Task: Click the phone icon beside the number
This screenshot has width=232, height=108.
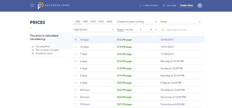Action: (140, 6)
